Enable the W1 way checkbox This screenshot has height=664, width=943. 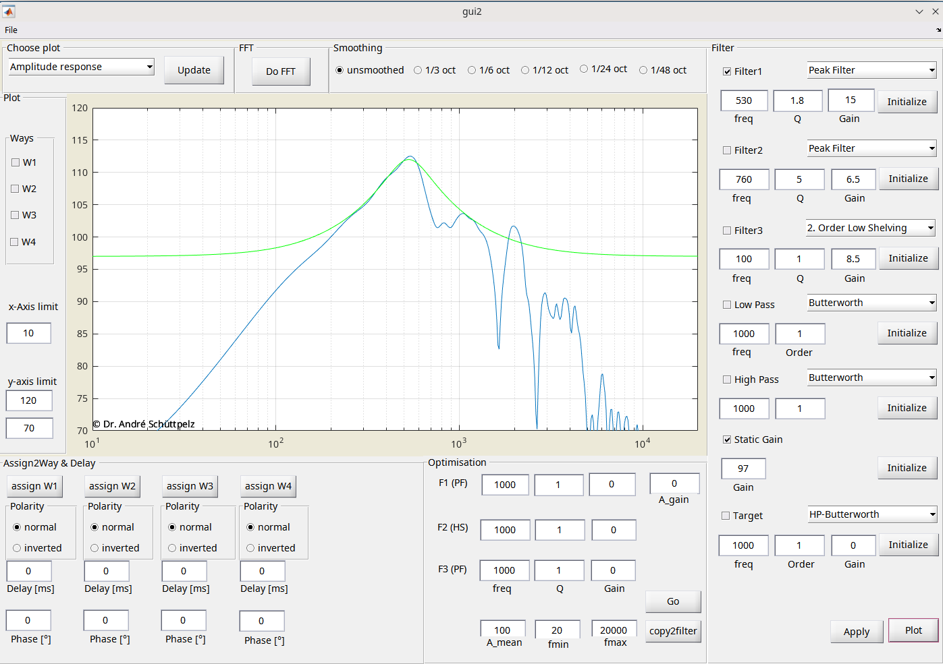pyautogui.click(x=16, y=162)
